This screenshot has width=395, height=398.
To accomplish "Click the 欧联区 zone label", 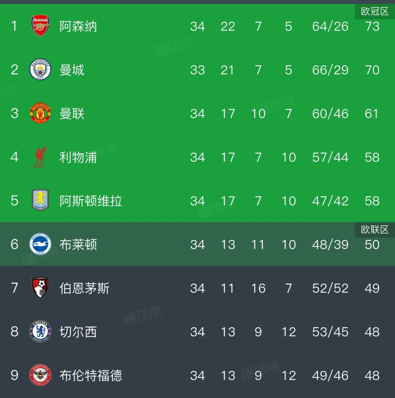I will click(x=375, y=230).
